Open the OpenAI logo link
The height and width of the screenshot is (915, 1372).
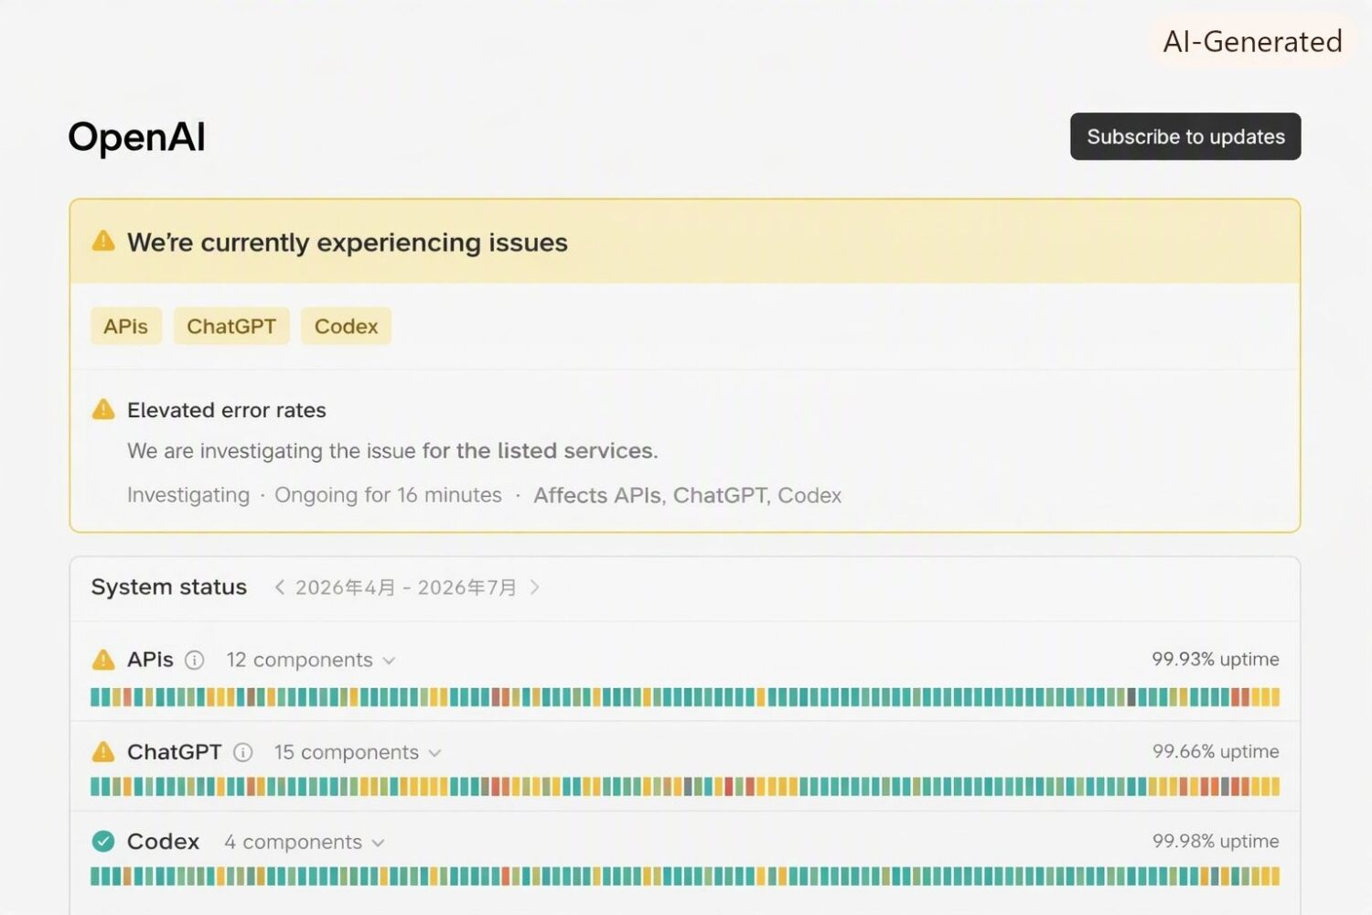[136, 137]
